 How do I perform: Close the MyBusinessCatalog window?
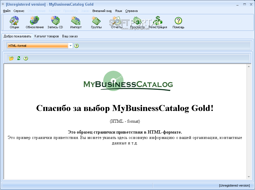(251, 5)
